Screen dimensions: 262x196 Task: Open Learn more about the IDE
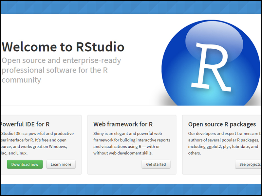coord(61,164)
